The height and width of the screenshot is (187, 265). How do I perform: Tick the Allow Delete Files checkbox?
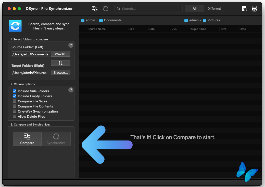coord(15,116)
